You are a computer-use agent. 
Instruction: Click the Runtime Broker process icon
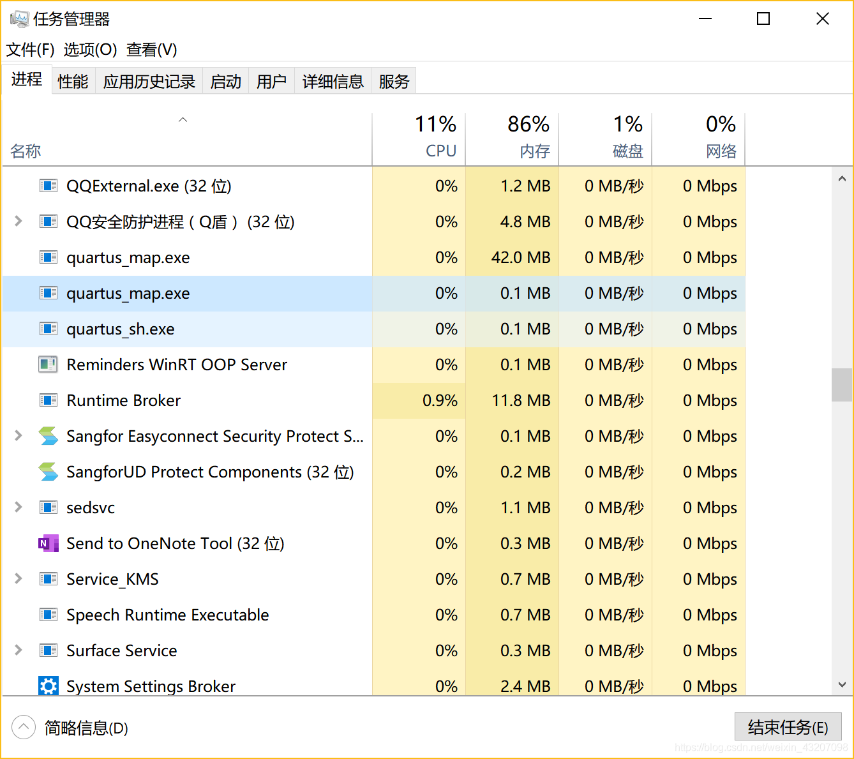tap(49, 400)
